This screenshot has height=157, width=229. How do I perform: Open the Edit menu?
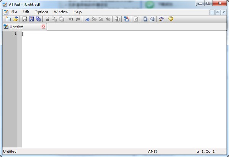[x=26, y=12]
